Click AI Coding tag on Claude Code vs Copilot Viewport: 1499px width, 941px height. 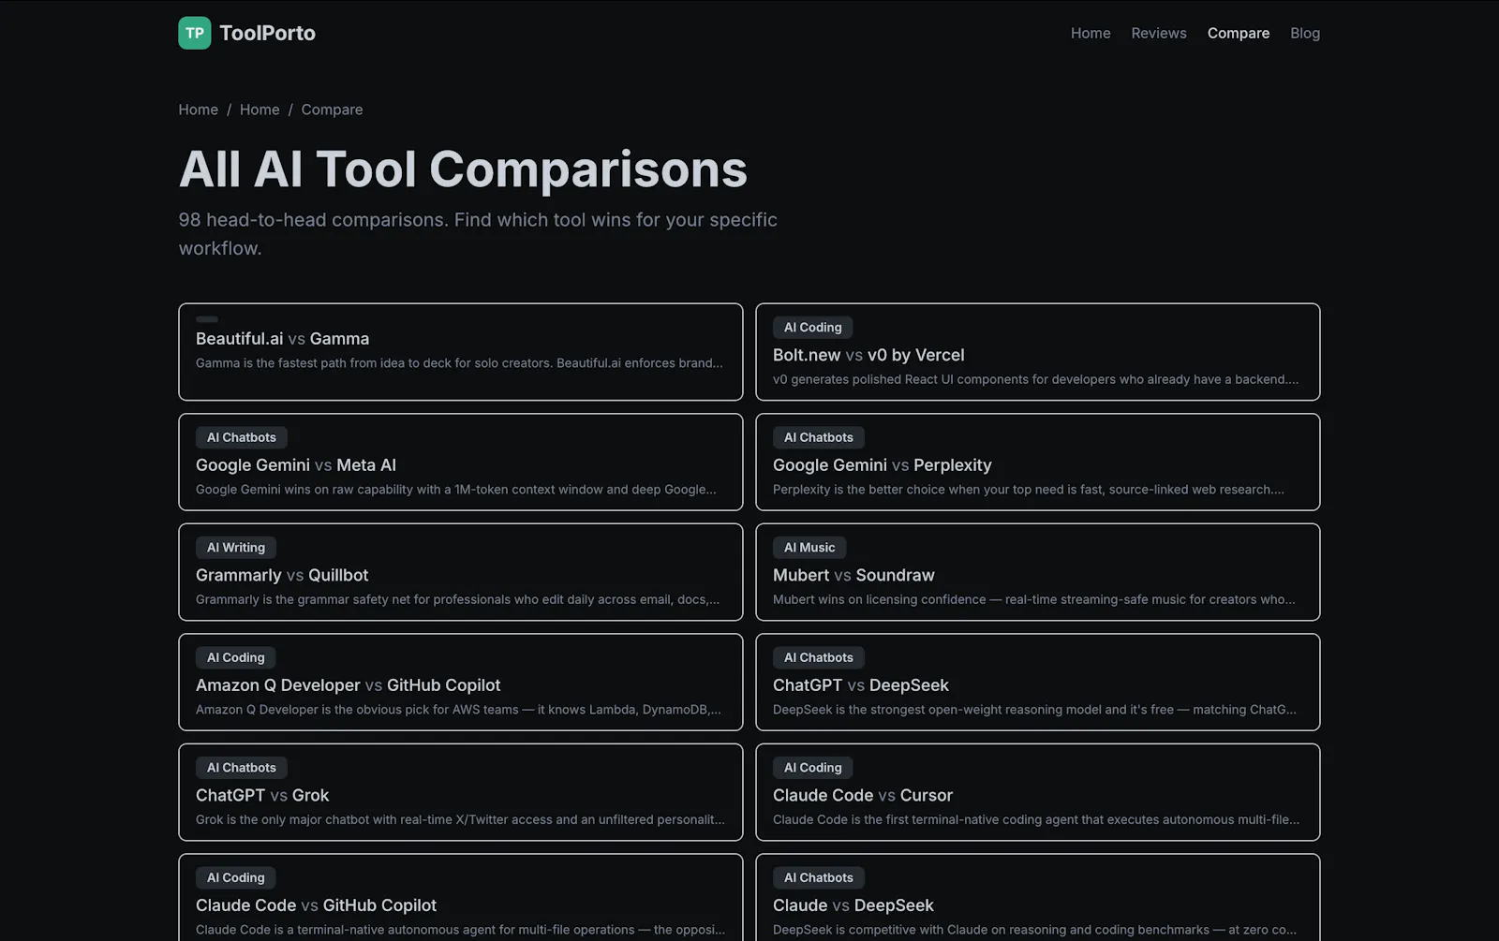pos(236,877)
